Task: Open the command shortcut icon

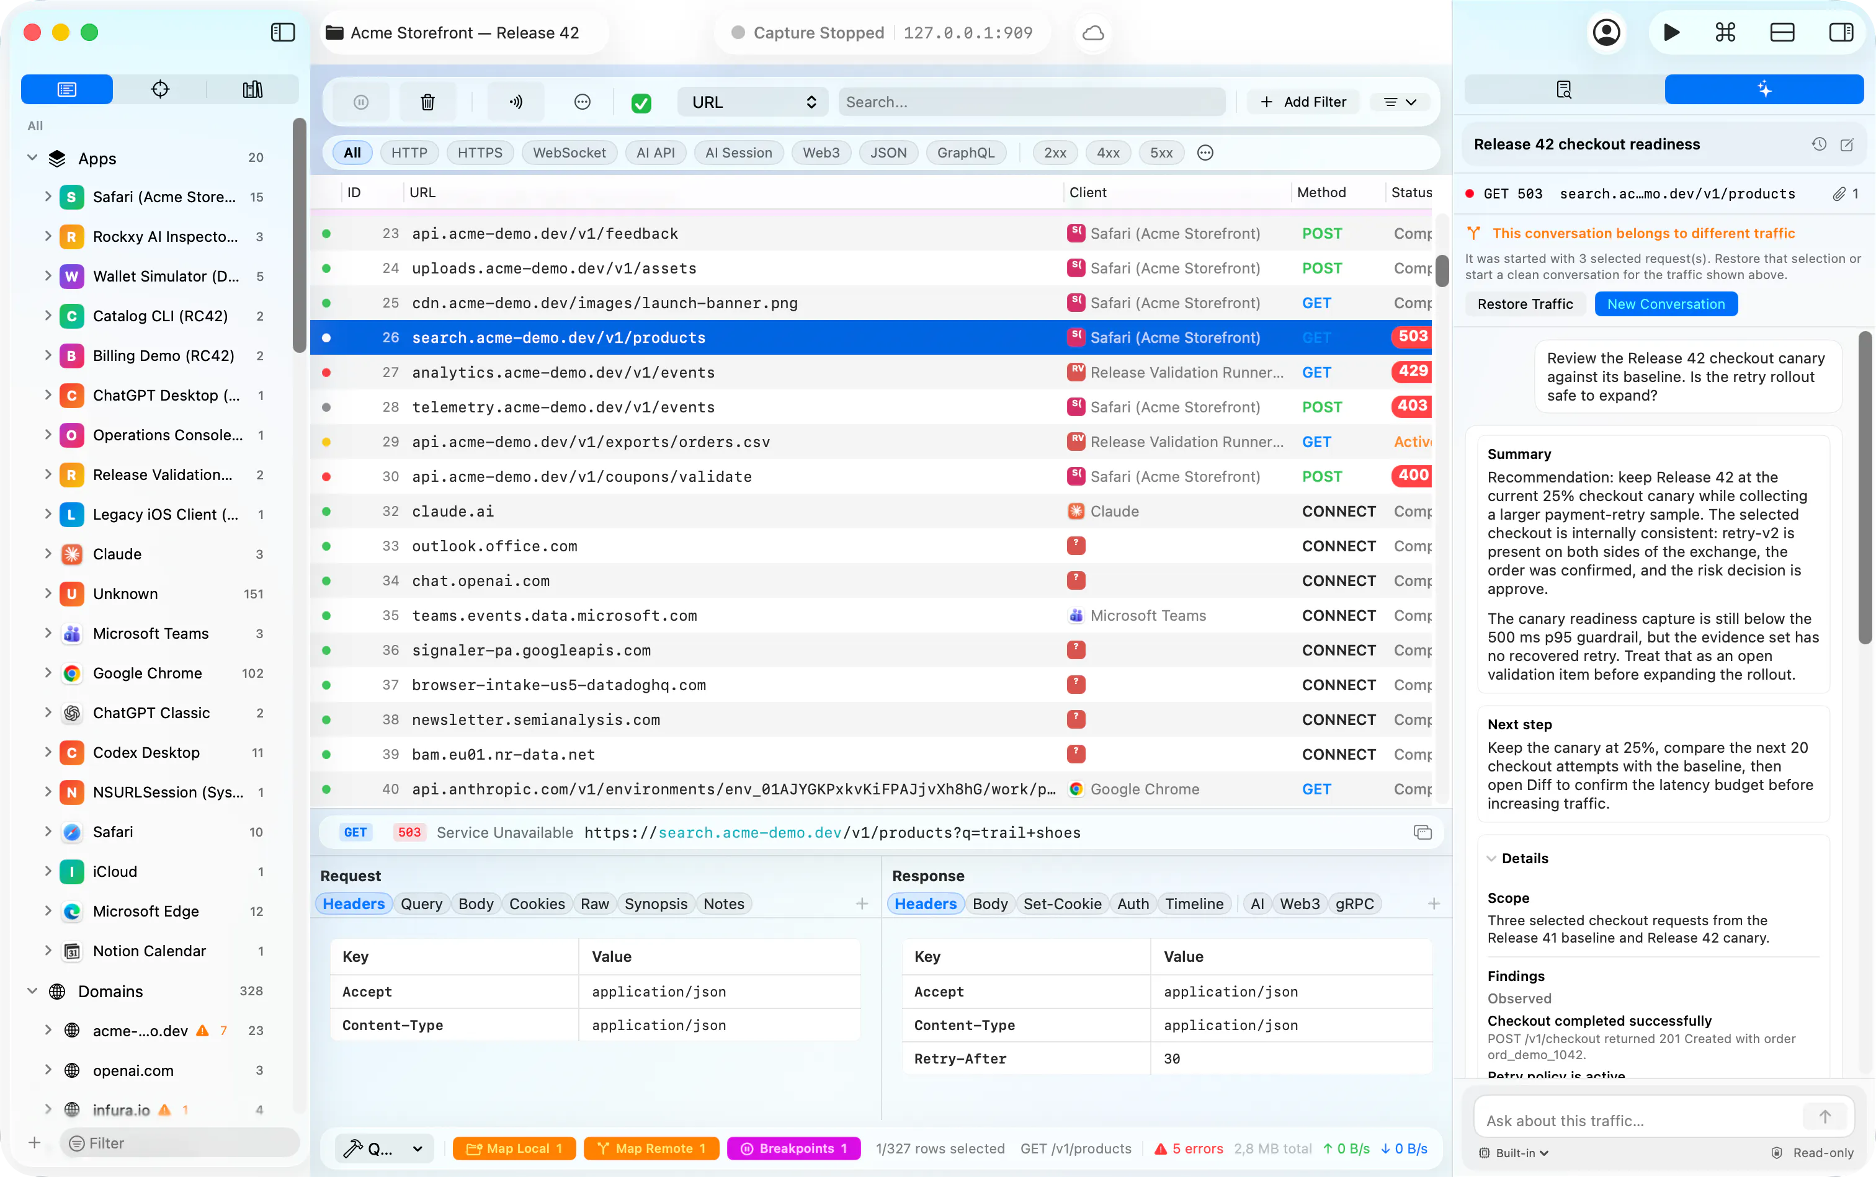Action: (x=1726, y=33)
